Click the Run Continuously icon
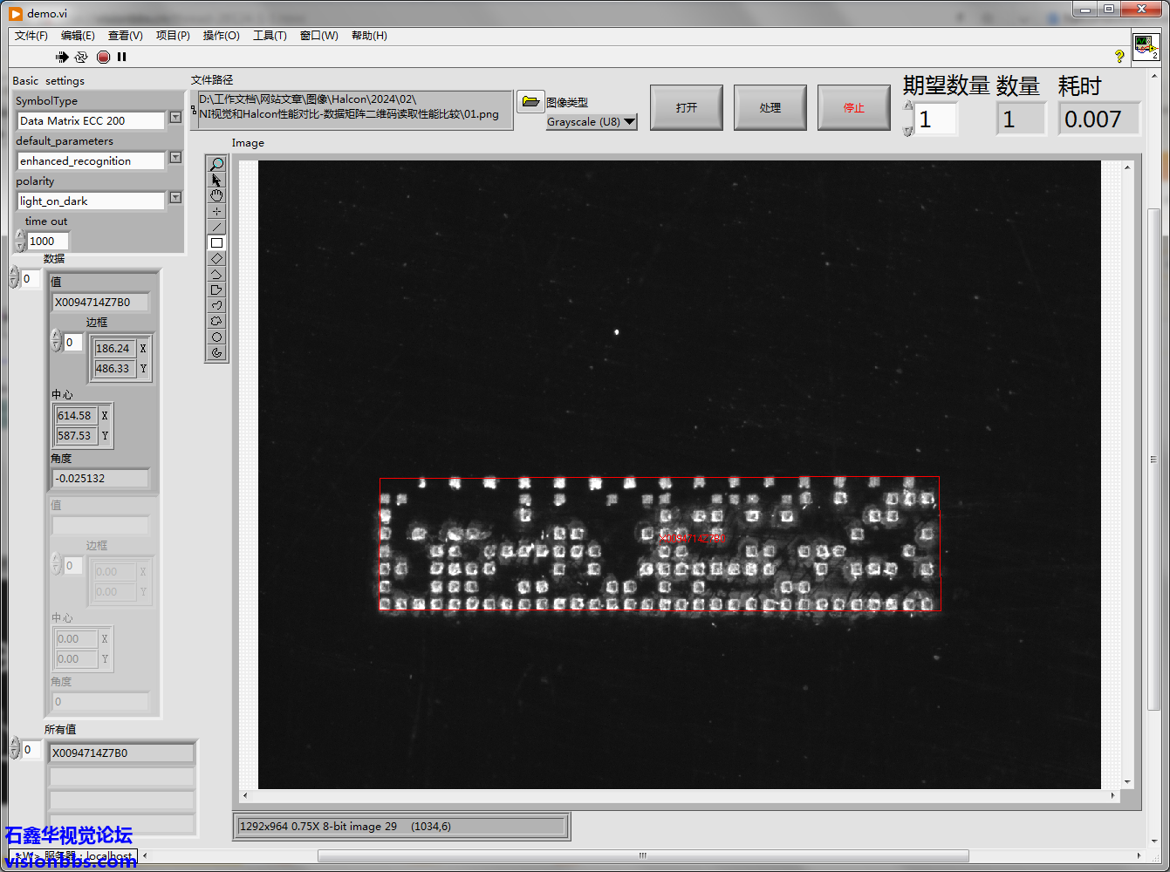1170x872 pixels. point(81,57)
